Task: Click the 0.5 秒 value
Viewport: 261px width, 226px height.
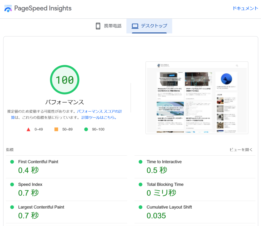Action: (157, 170)
